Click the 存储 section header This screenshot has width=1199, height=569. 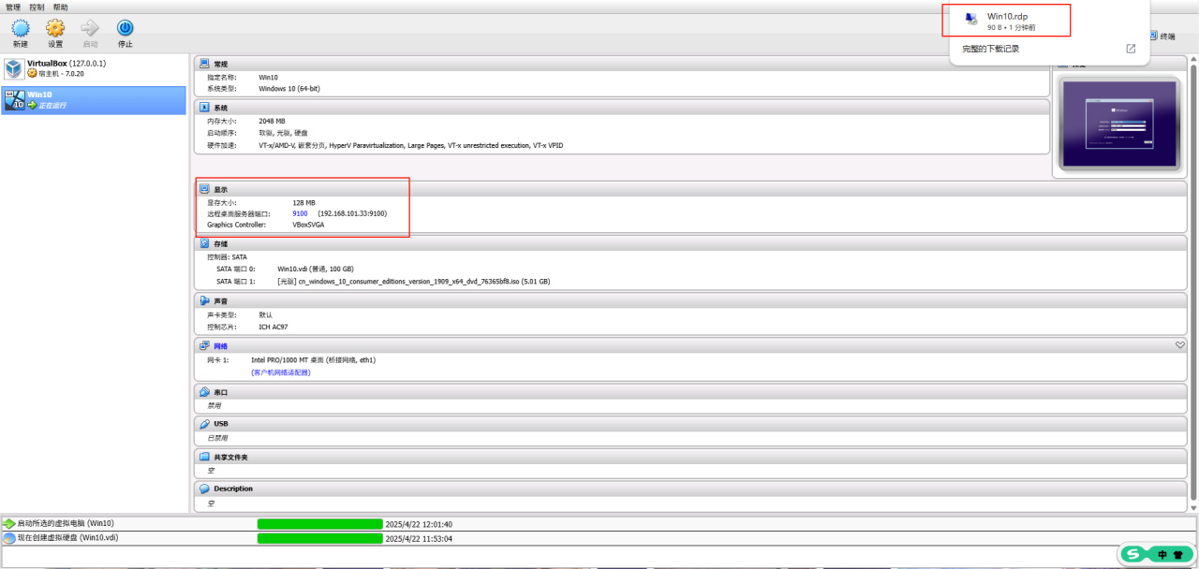tap(690, 243)
